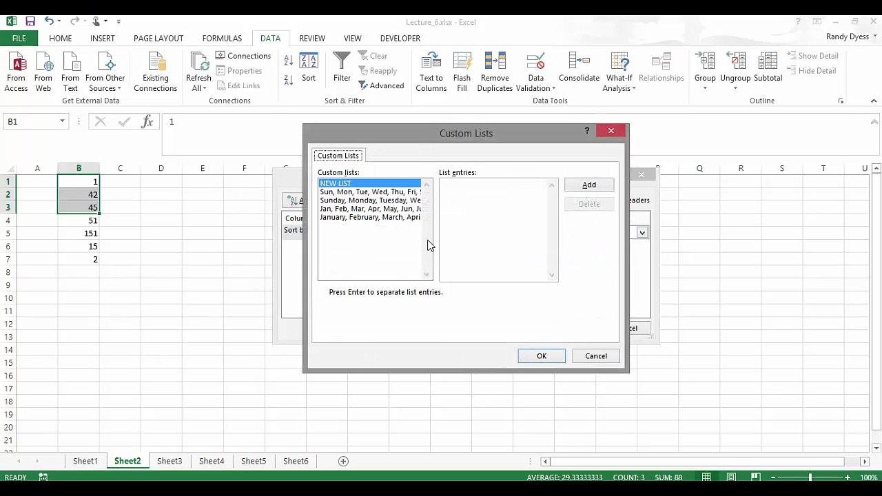Screen dimensions: 882x496
Task: Open the FILE tab
Action: pyautogui.click(x=19, y=39)
